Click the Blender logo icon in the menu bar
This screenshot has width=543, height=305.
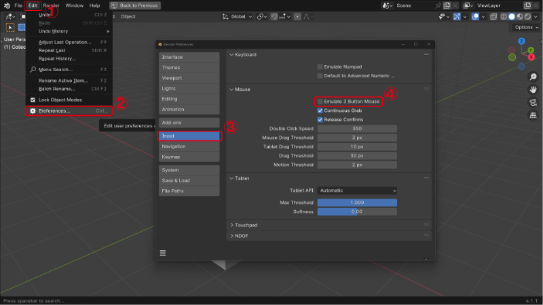6,5
